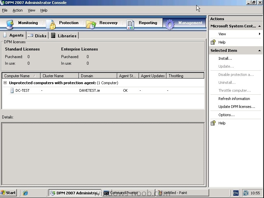Click Help text under Selected Item
264x198 pixels.
pyautogui.click(x=222, y=123)
